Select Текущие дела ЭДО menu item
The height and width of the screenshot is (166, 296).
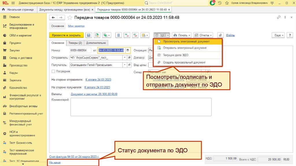coord(188,55)
